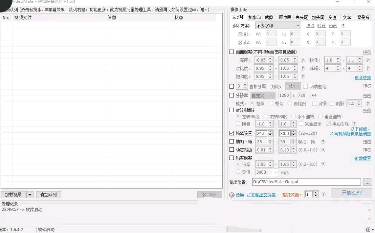Enable the 码率调整 checkbox
375x233 pixels.
(232, 158)
